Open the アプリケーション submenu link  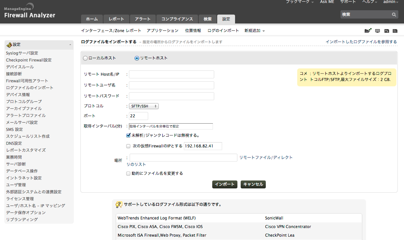point(162,31)
